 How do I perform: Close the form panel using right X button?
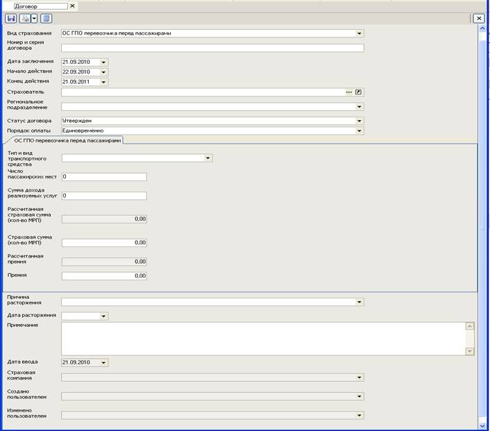coord(478,19)
